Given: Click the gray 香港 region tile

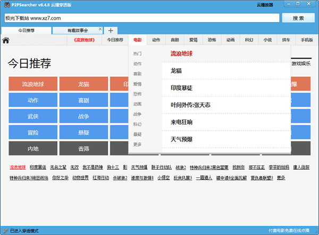Looking at the screenshot, I should pos(83,148).
